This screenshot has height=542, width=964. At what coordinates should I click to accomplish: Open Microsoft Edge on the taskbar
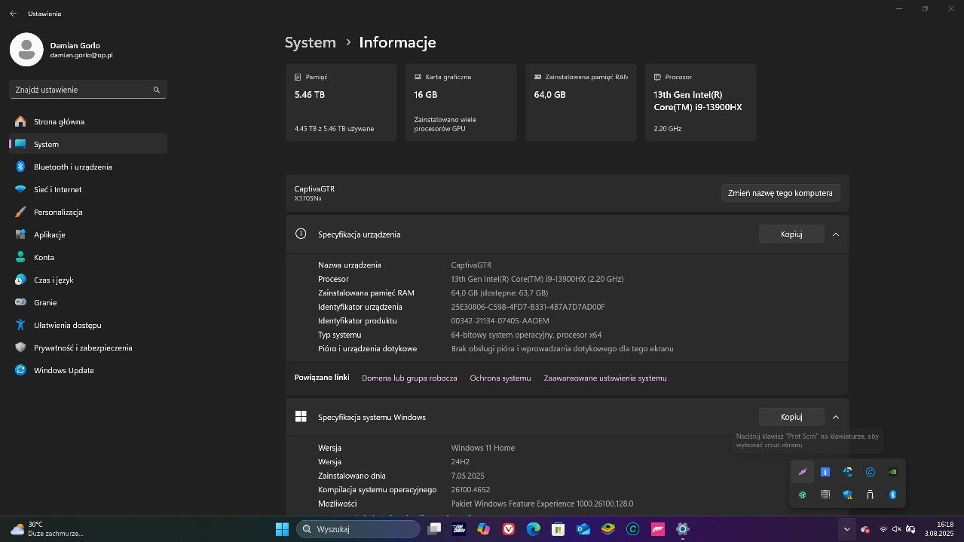(x=534, y=529)
